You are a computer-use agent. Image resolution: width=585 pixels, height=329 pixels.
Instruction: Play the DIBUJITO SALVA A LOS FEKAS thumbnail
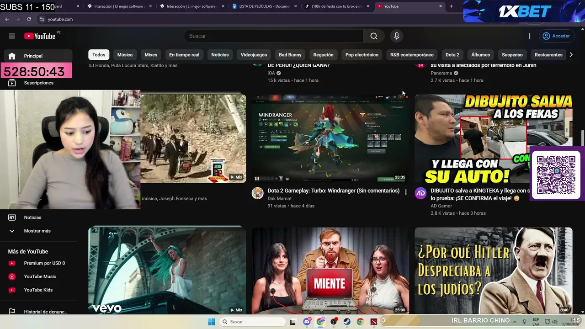494,138
